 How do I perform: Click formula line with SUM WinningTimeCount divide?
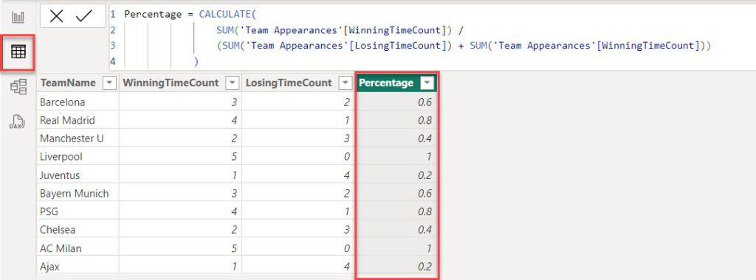340,30
